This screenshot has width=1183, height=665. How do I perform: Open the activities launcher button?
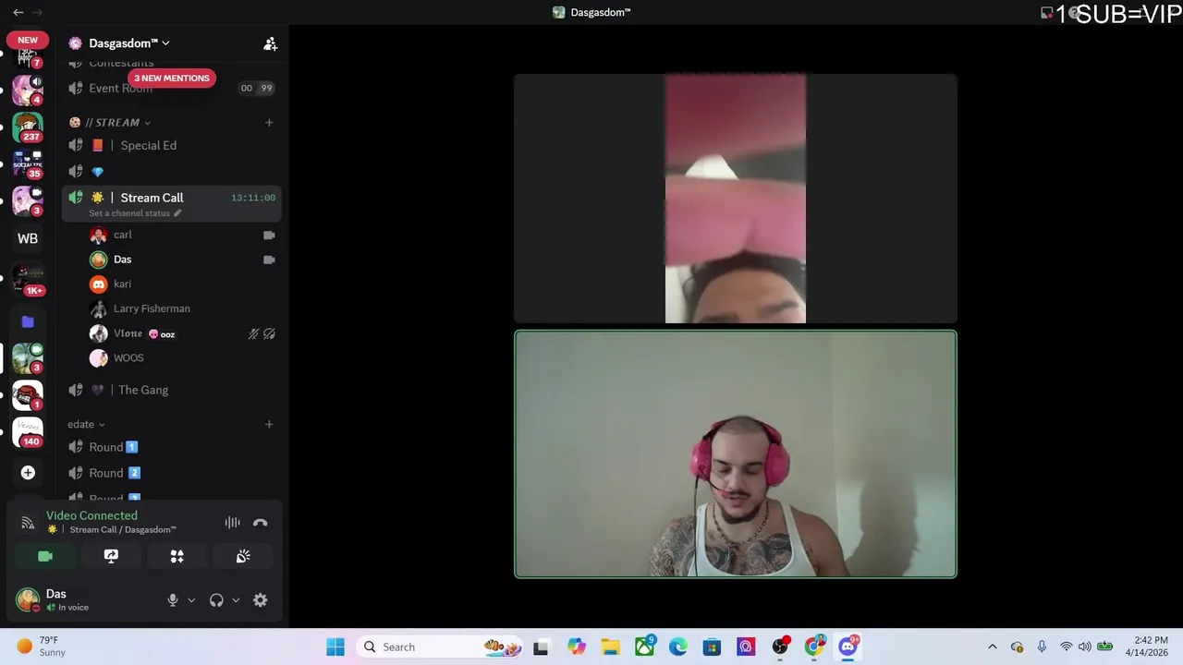click(177, 556)
